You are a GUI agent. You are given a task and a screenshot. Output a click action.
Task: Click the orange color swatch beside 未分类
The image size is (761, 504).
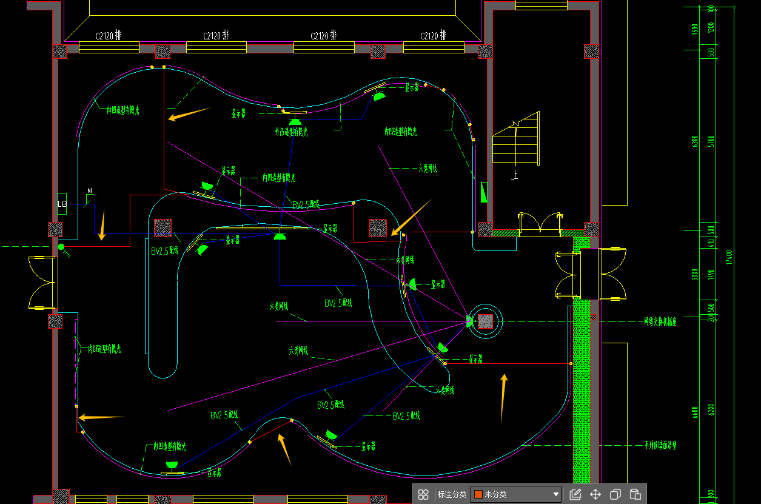(x=478, y=494)
